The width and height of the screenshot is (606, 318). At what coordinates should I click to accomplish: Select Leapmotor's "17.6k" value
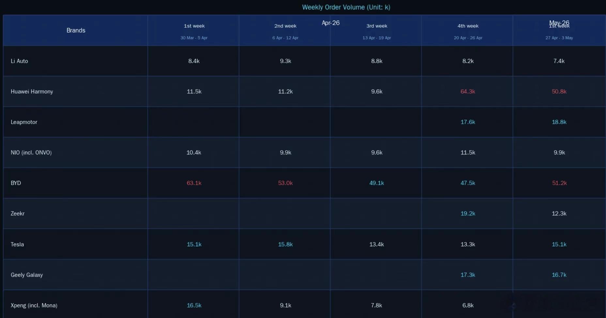tap(468, 122)
